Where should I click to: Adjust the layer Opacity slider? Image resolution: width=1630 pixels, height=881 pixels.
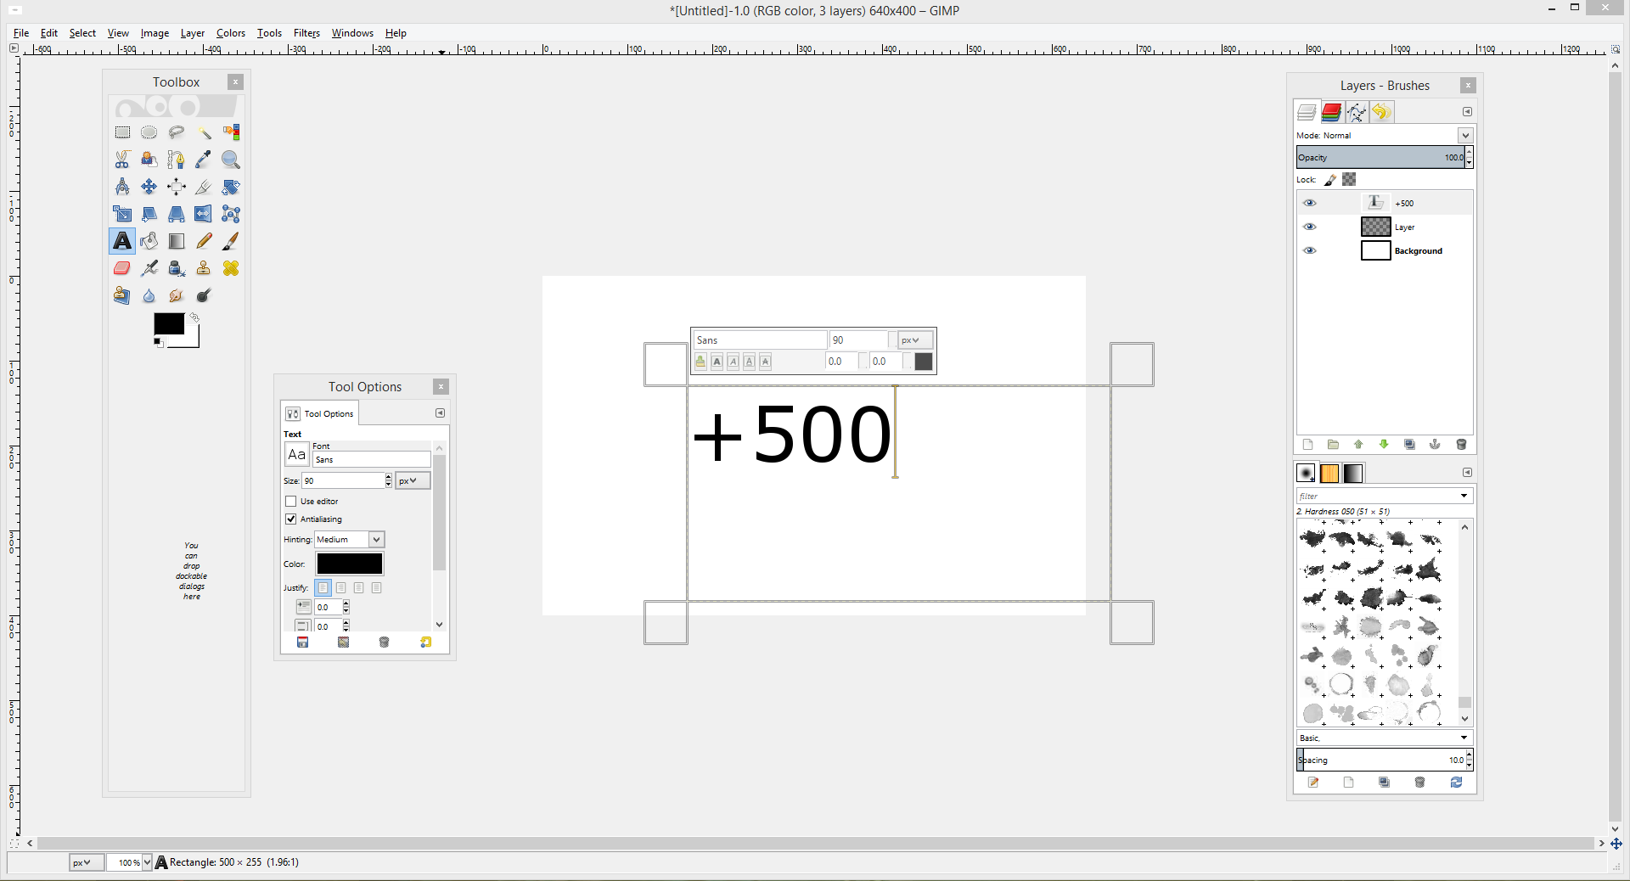tap(1380, 157)
